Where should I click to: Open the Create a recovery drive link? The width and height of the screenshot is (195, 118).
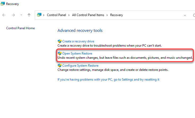pos(78,41)
